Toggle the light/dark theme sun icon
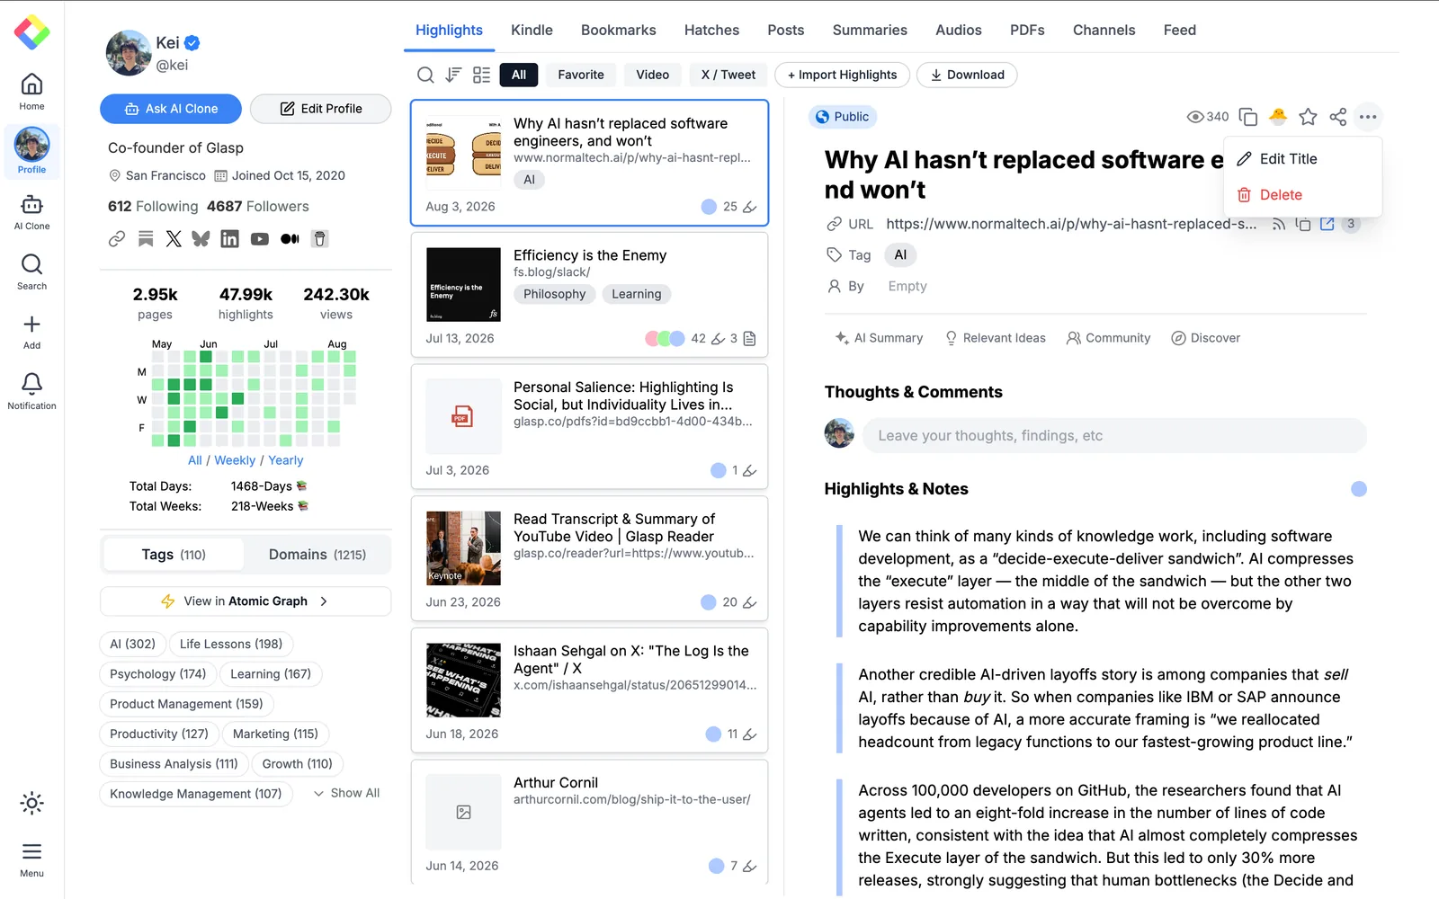Image resolution: width=1439 pixels, height=899 pixels. point(31,803)
